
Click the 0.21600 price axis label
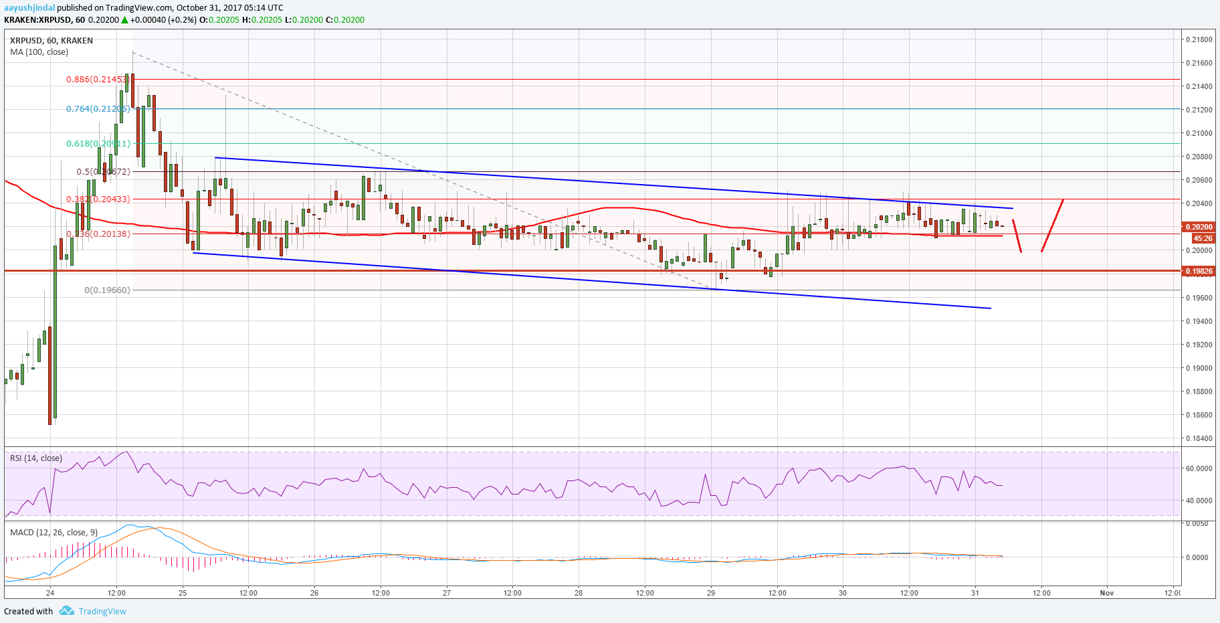[1199, 63]
